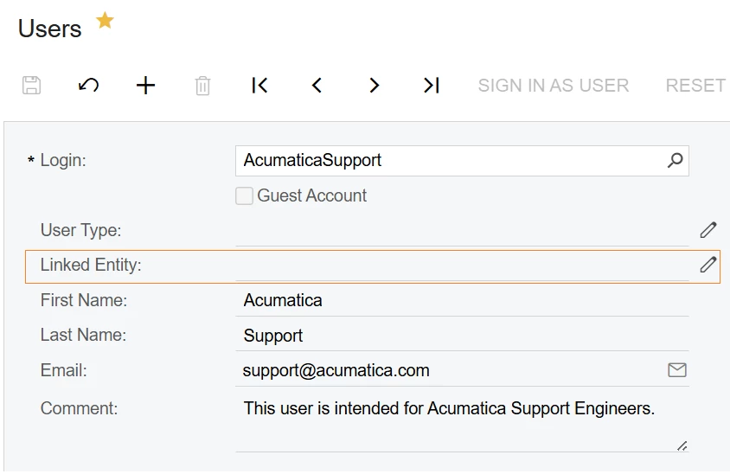The image size is (730, 474).
Task: Add the Users page to favorites
Action: coord(105,21)
